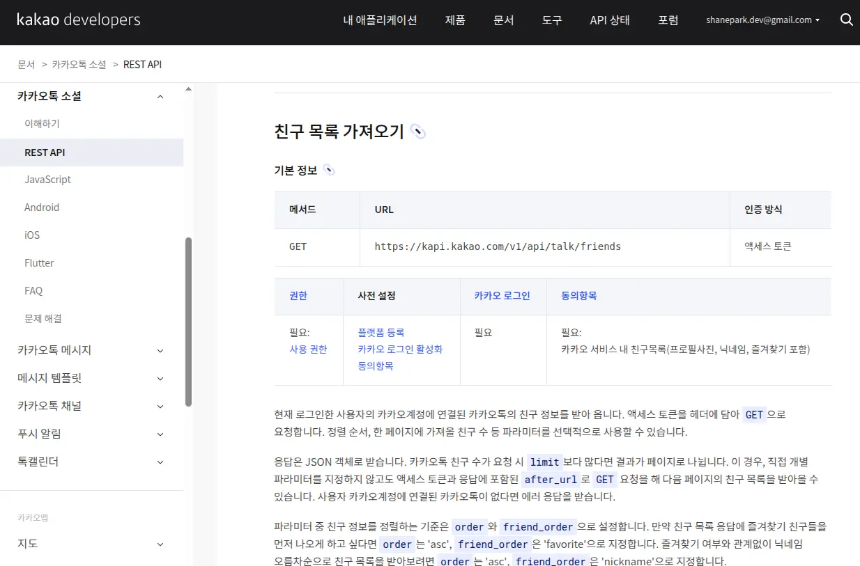The height and width of the screenshot is (566, 860).
Task: Open the 플랫폼 등록 link
Action: coord(381,333)
